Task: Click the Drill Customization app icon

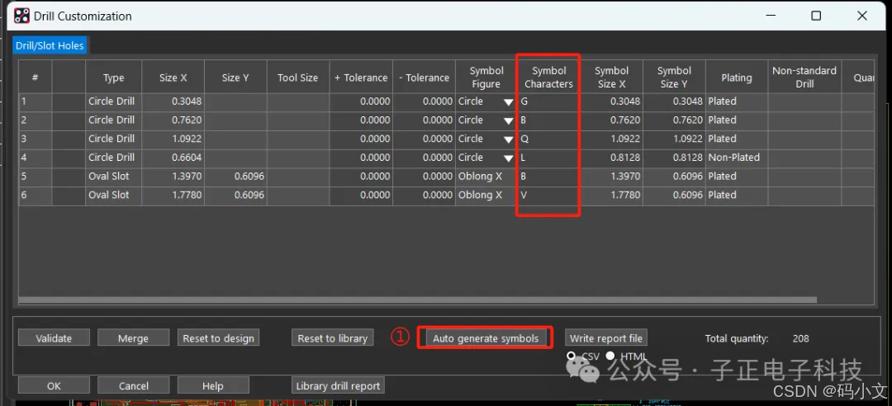Action: (x=21, y=16)
